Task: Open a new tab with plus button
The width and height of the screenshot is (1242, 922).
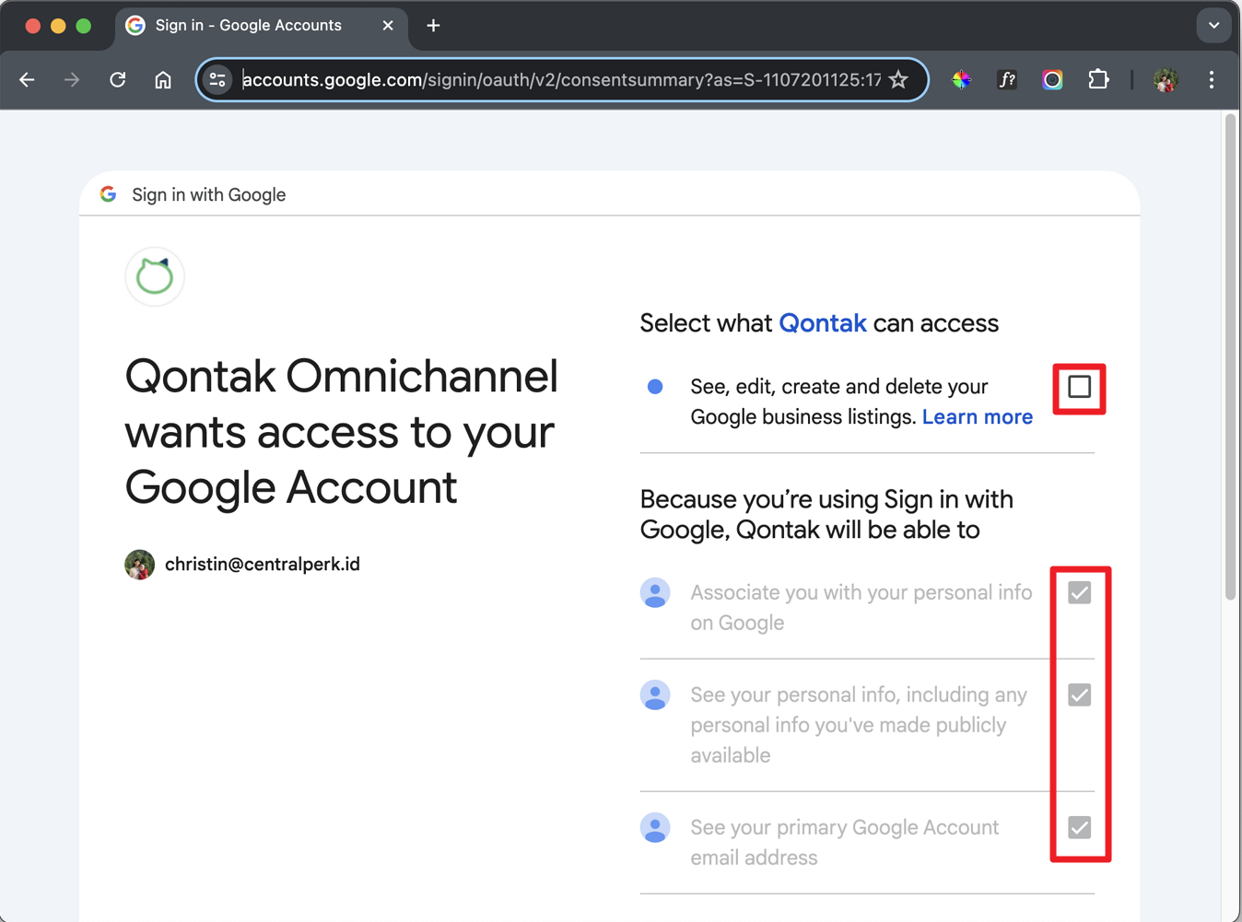Action: pos(433,26)
